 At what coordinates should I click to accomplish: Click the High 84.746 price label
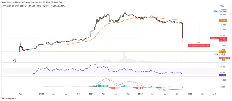point(221,11)
